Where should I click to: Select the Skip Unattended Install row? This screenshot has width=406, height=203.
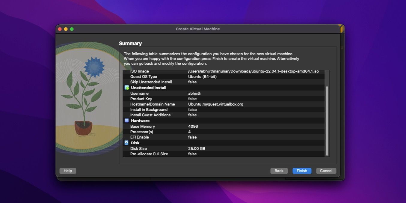pyautogui.click(x=180, y=82)
